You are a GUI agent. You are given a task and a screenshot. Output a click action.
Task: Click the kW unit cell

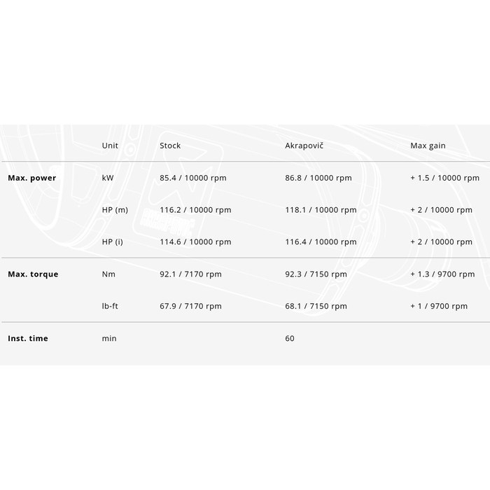click(108, 178)
